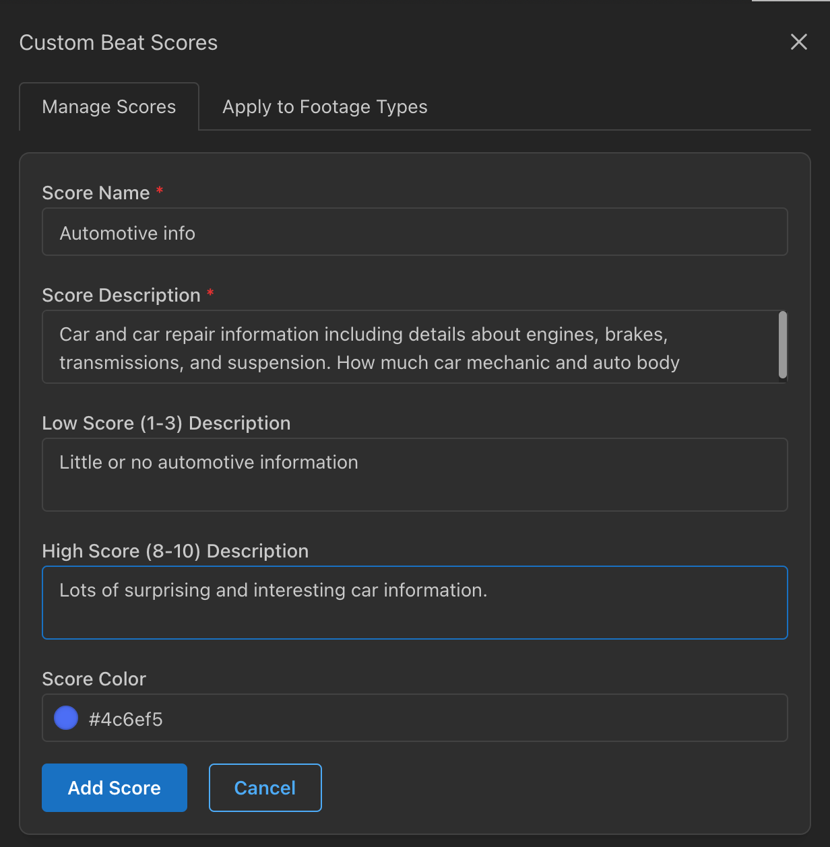The width and height of the screenshot is (830, 847).
Task: Click the Low Score (1-3) Description label
Action: pyautogui.click(x=166, y=423)
